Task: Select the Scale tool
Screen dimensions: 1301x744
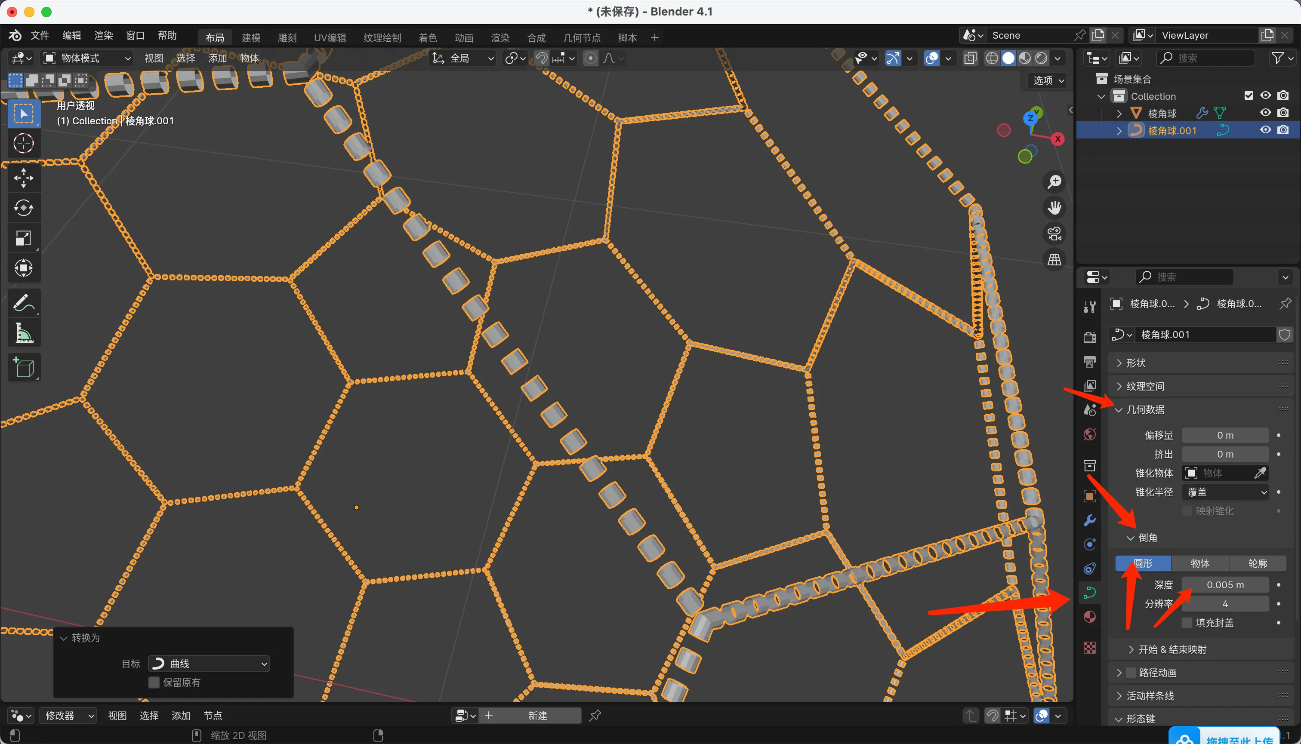Action: [24, 238]
